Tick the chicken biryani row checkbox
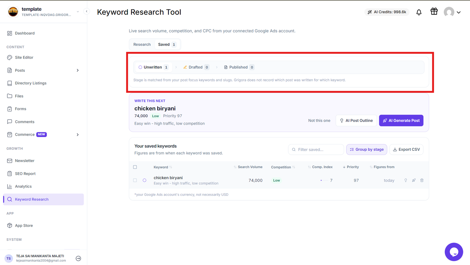470x265 pixels. tap(135, 180)
